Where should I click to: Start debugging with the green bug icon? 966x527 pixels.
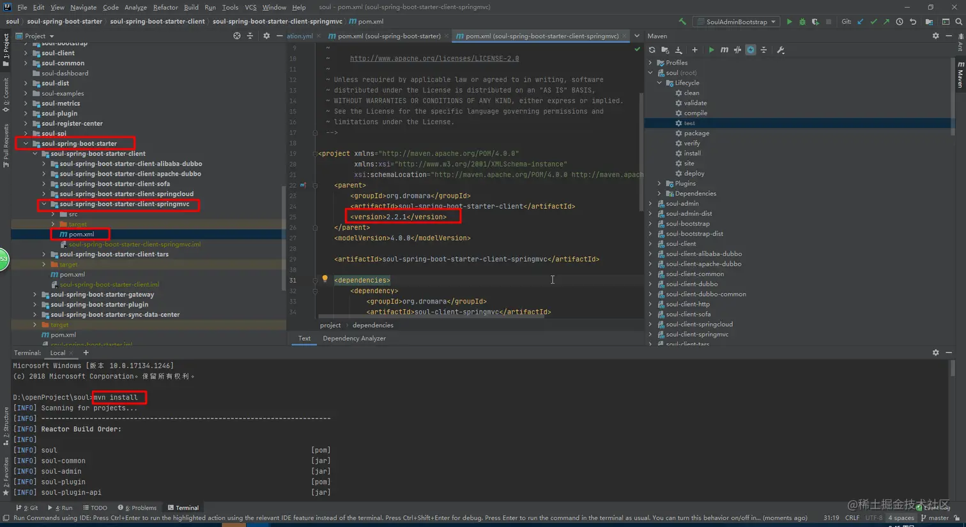click(802, 22)
